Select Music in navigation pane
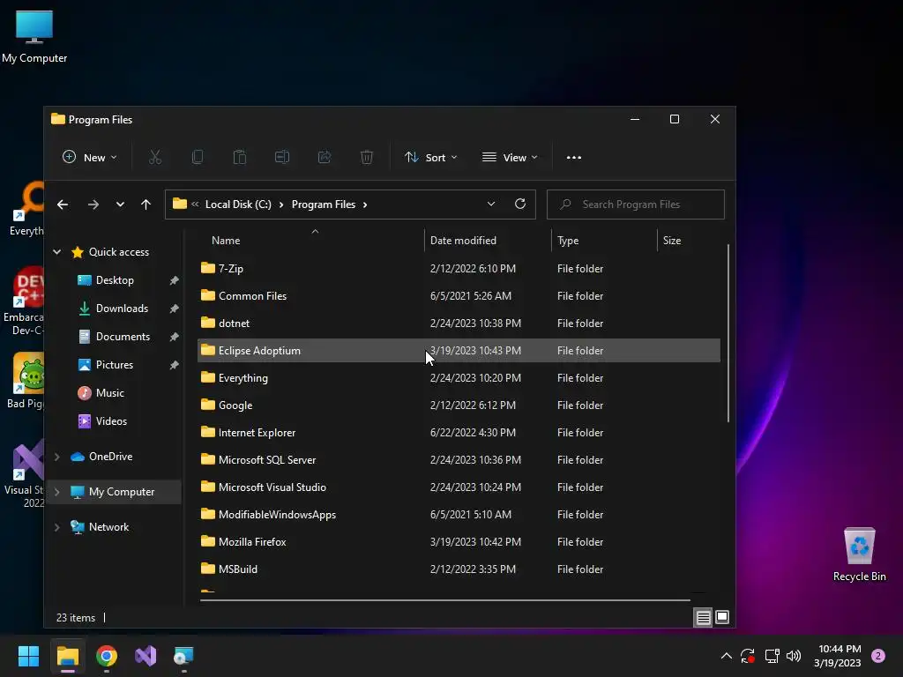Viewport: 903px width, 677px height. 109,393
